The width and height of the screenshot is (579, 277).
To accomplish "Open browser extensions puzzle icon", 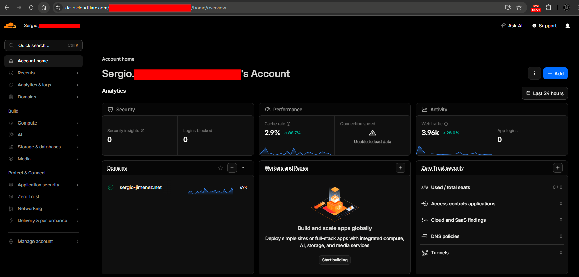I will coord(549,8).
